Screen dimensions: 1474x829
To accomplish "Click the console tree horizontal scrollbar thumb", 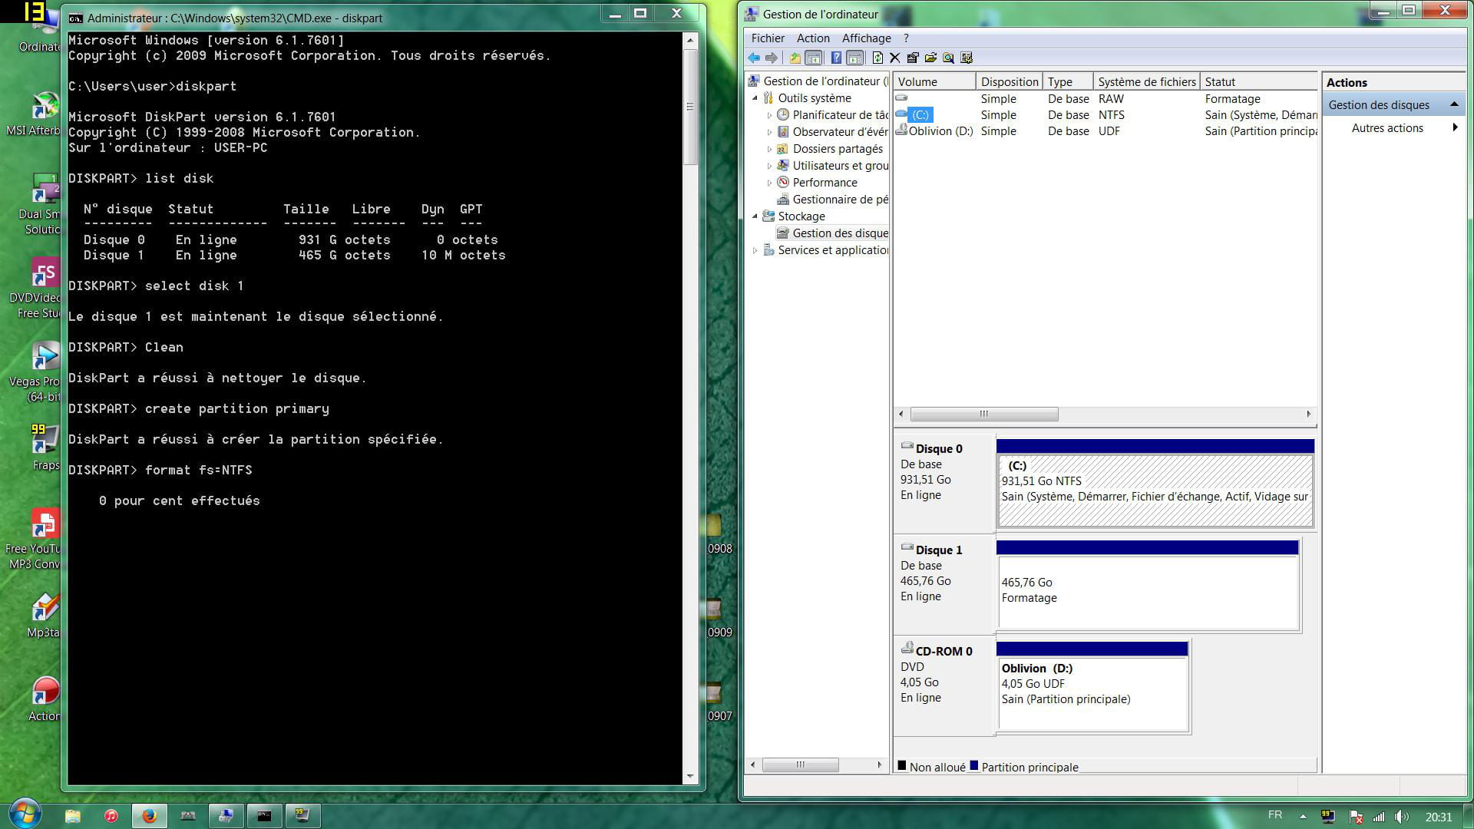I will 800,765.
